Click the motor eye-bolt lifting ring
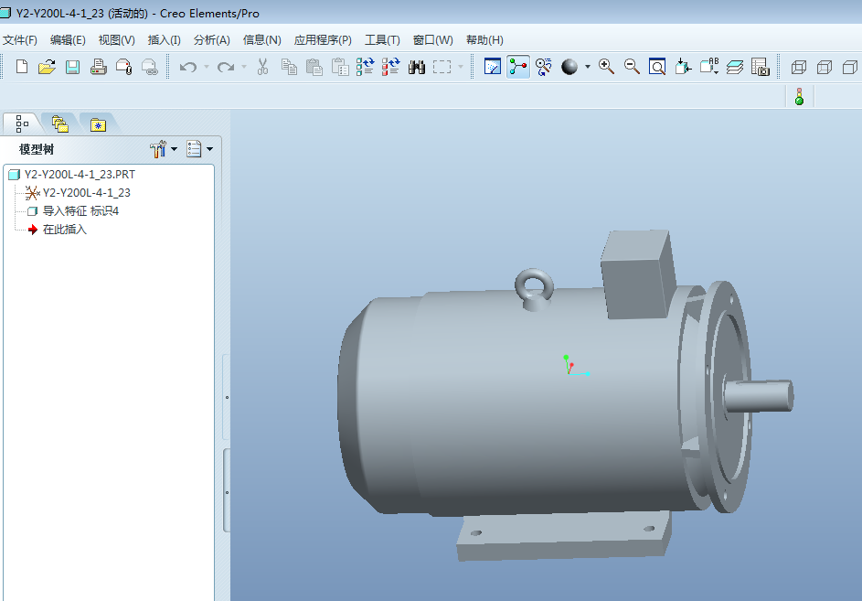Image resolution: width=862 pixels, height=601 pixels. click(534, 289)
